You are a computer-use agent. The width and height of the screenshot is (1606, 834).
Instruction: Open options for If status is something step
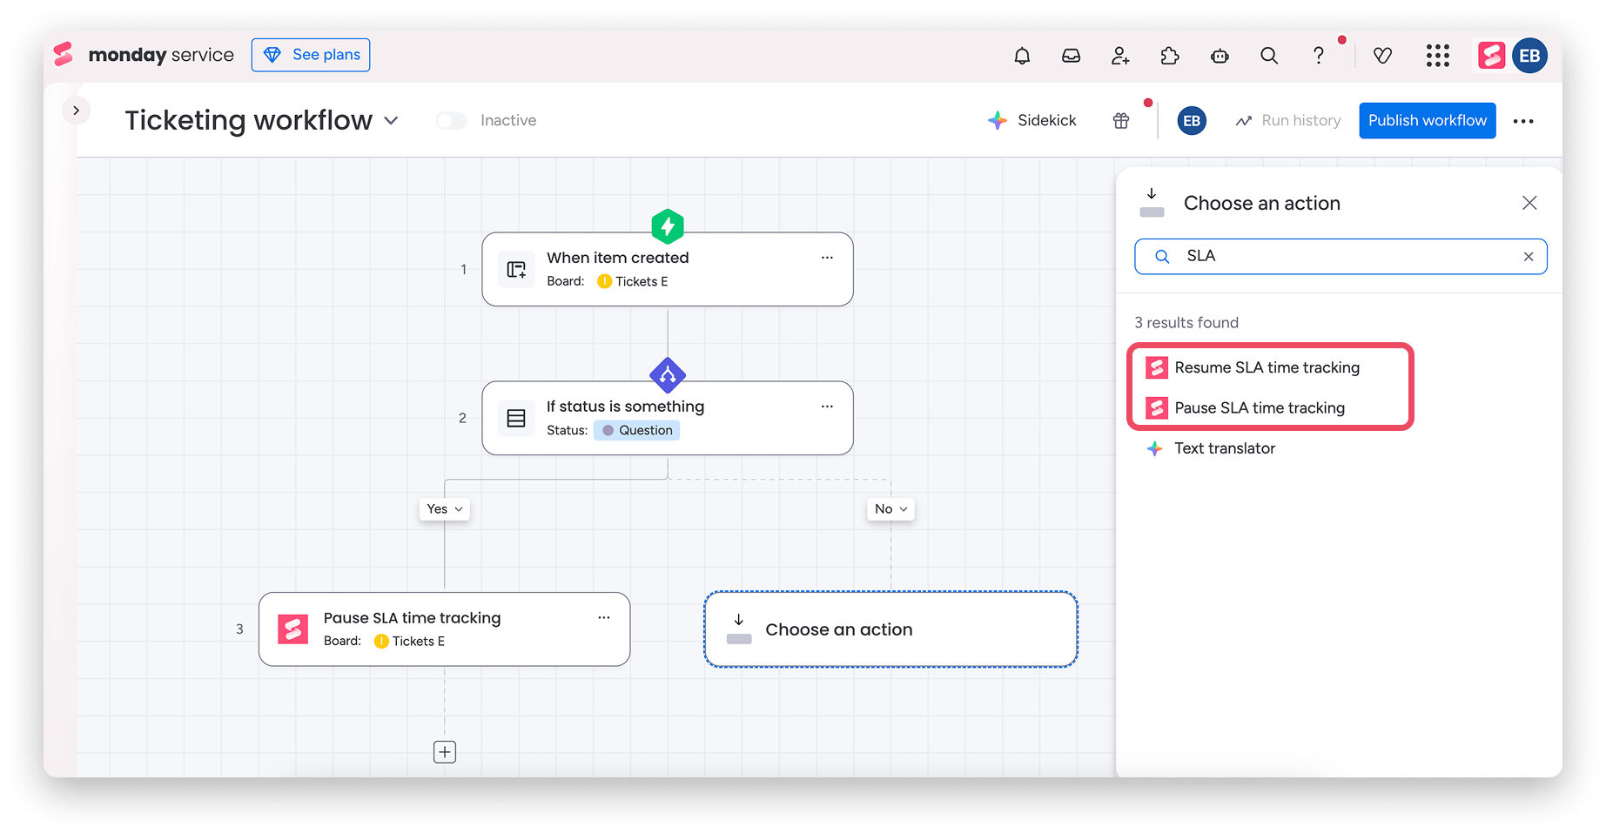827,407
